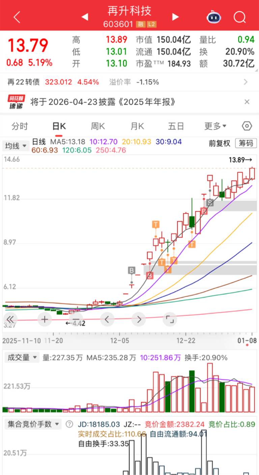Viewport: 259px width, 475px height.
Task: Switch to 月K tab
Action: click(x=137, y=127)
